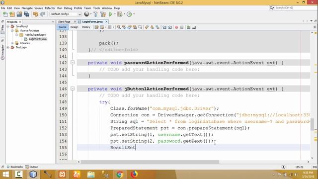318x179 pixels.
Task: Toggle the Rectangular Selection icon
Action: coord(140,27)
